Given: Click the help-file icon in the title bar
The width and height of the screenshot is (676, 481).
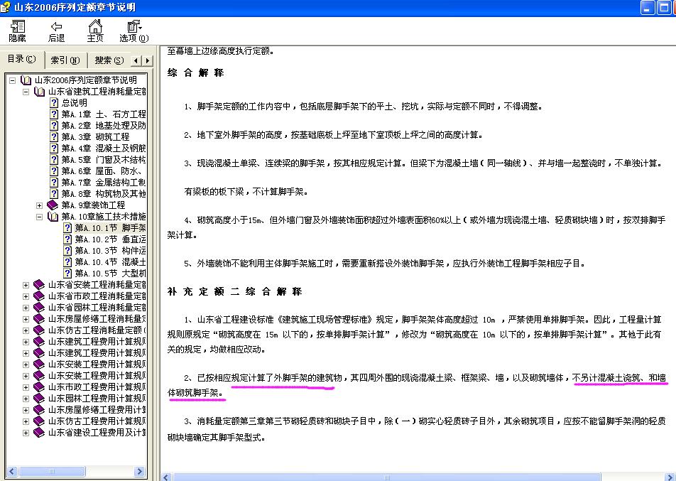Looking at the screenshot, I should (6, 7).
